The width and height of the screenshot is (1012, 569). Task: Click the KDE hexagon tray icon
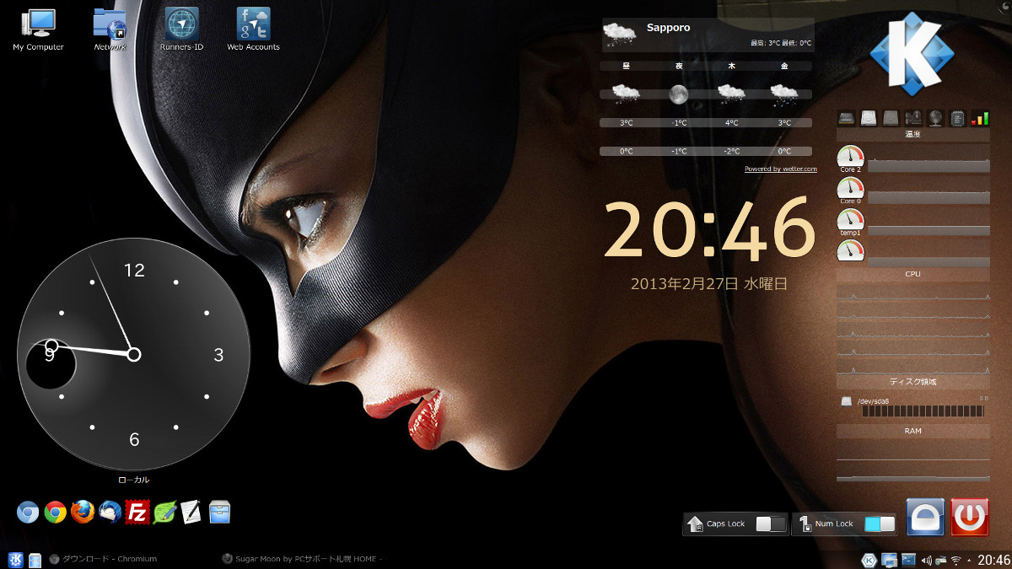[x=869, y=561]
